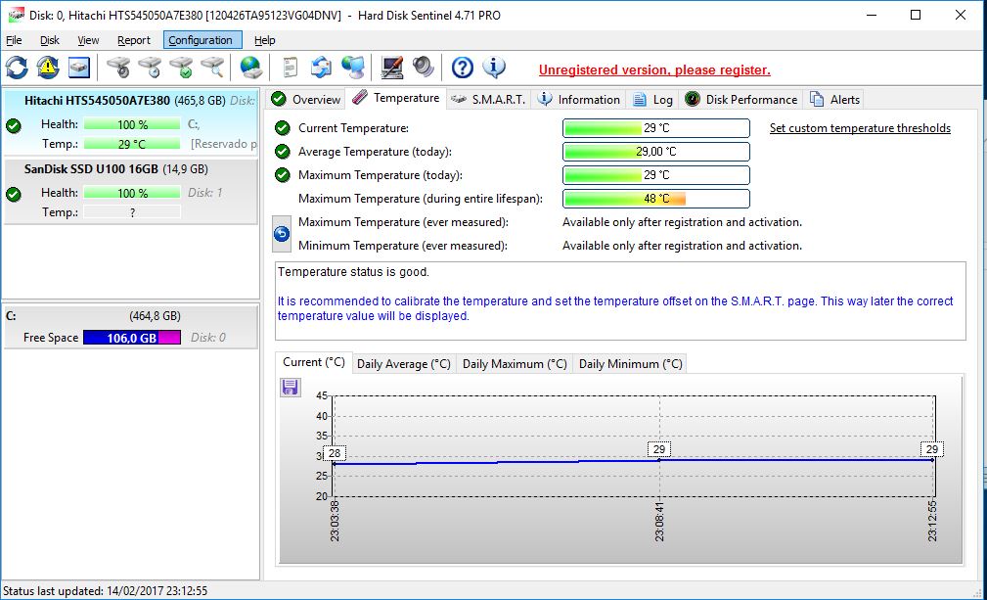The height and width of the screenshot is (600, 987).
Task: Click the blue arrow icon beside Maximum Temperature
Action: point(282,234)
